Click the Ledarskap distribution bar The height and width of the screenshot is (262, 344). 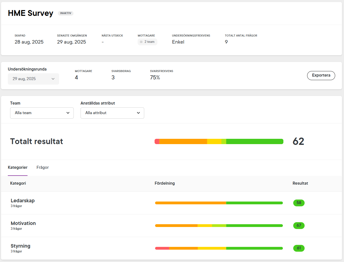[219, 203]
